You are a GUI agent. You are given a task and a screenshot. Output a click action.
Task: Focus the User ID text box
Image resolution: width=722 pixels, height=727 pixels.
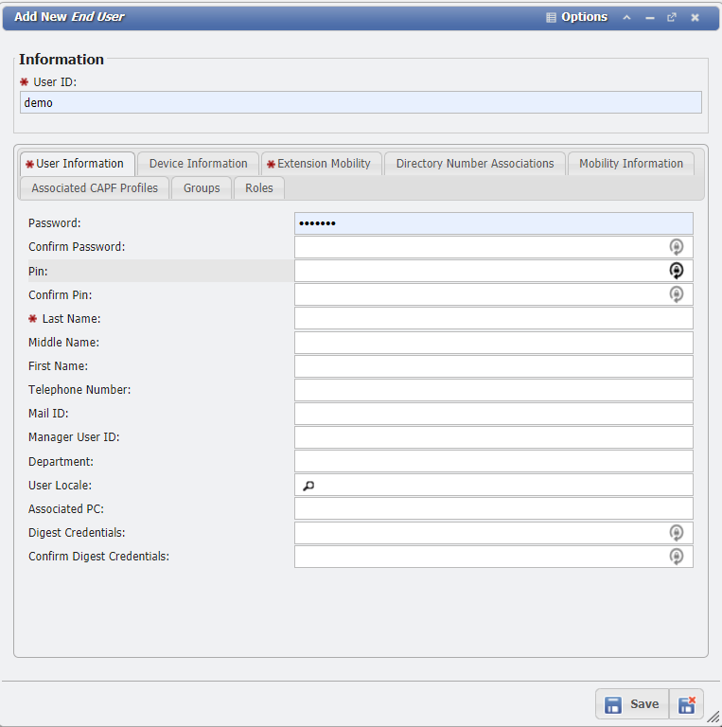[x=360, y=103]
